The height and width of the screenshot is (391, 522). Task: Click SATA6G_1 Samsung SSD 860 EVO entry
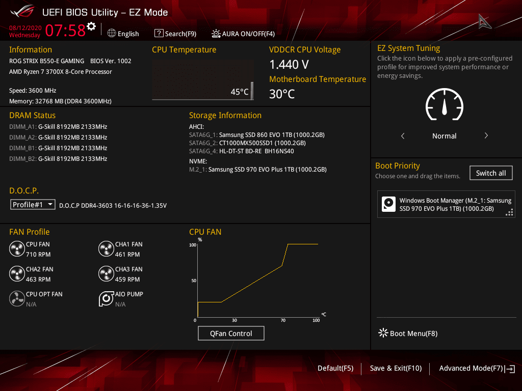click(257, 134)
